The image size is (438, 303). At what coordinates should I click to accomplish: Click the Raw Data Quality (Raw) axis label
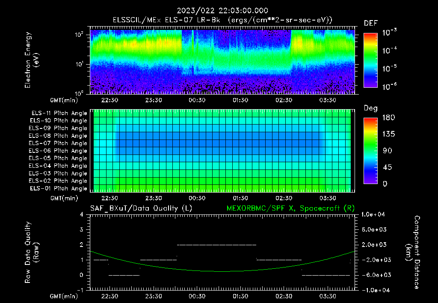point(32,253)
